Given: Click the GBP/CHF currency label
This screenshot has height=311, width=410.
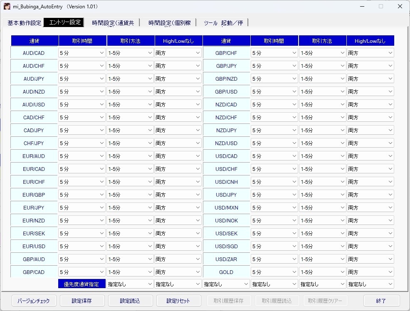Looking at the screenshot, I should (x=226, y=53).
